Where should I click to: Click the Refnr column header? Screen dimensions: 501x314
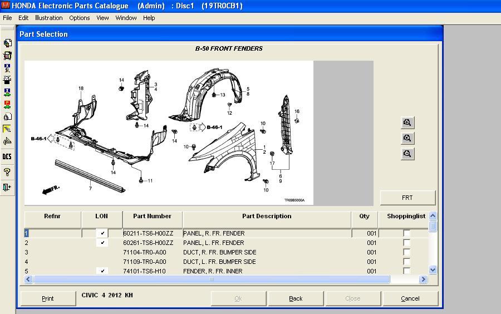pyautogui.click(x=52, y=219)
